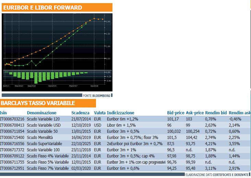Click indexation Euribor 6m +1,2%
This screenshot has height=178, width=251.
[122, 119]
